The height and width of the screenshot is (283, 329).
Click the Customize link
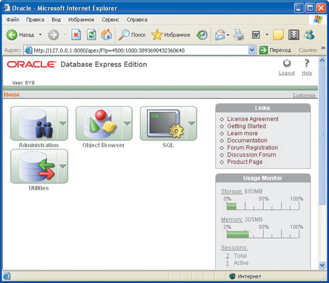click(x=304, y=95)
